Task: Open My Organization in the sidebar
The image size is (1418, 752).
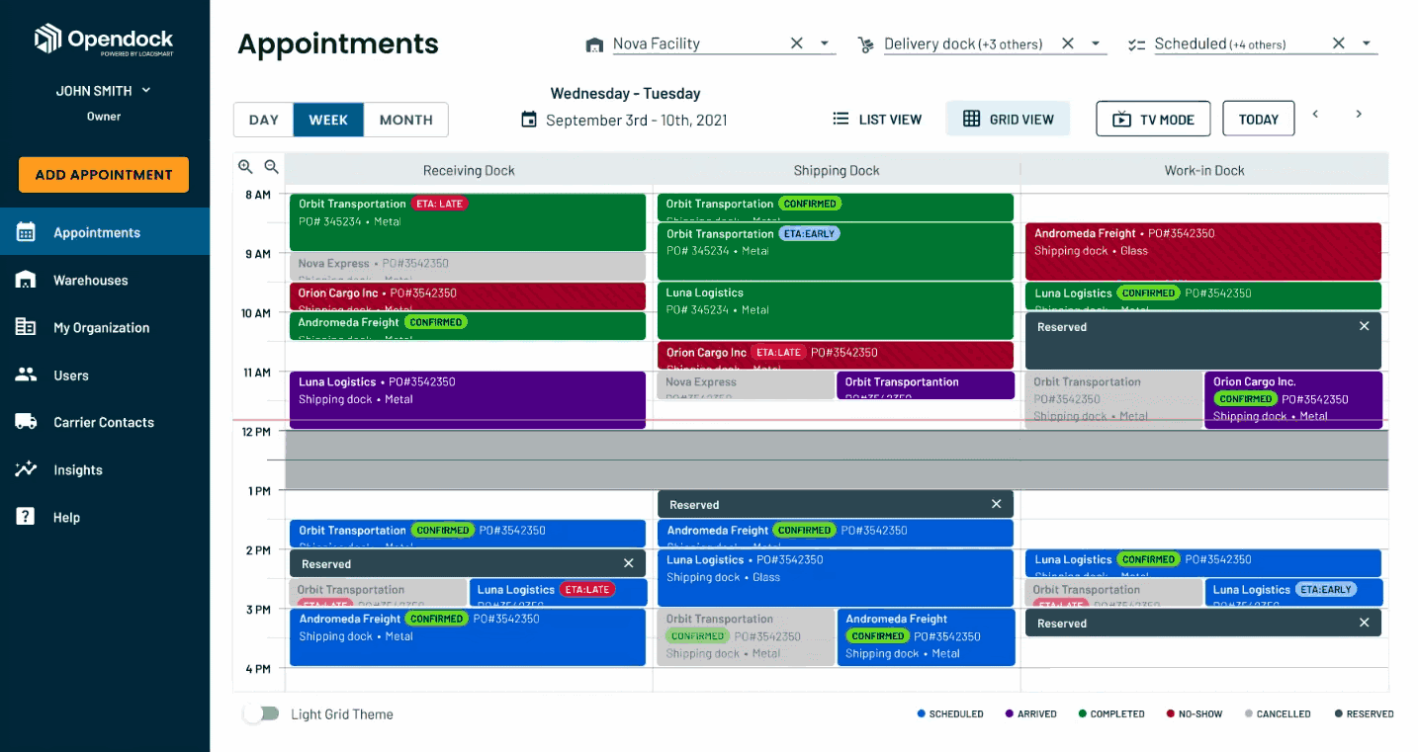Action: pos(105,327)
